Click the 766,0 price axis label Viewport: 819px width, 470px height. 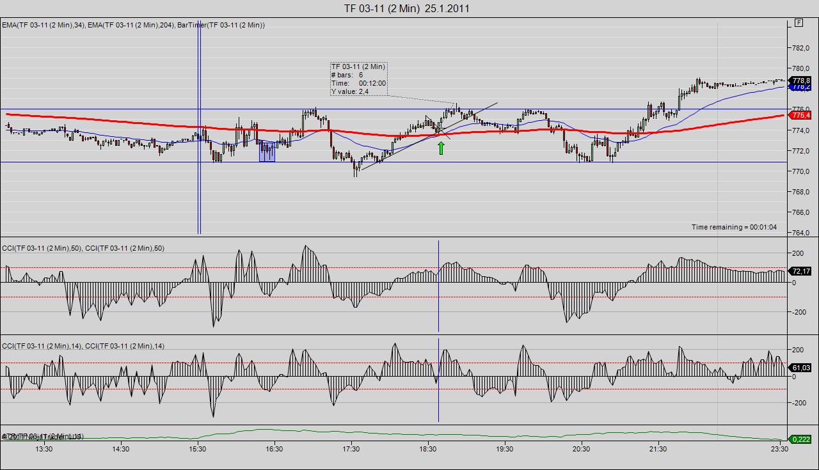point(800,212)
